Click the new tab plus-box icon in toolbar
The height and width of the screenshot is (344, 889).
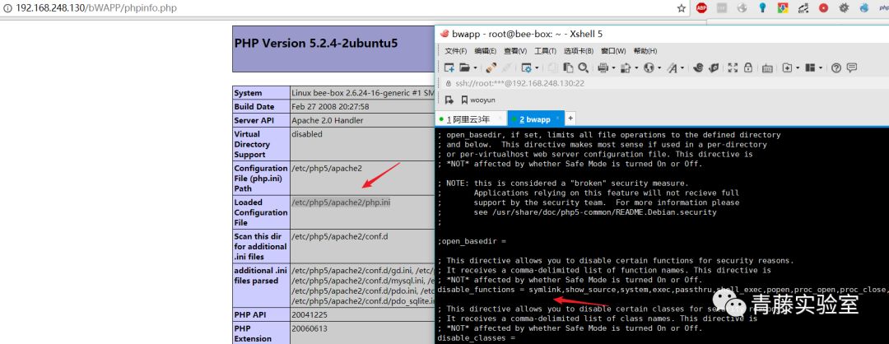[x=787, y=68]
